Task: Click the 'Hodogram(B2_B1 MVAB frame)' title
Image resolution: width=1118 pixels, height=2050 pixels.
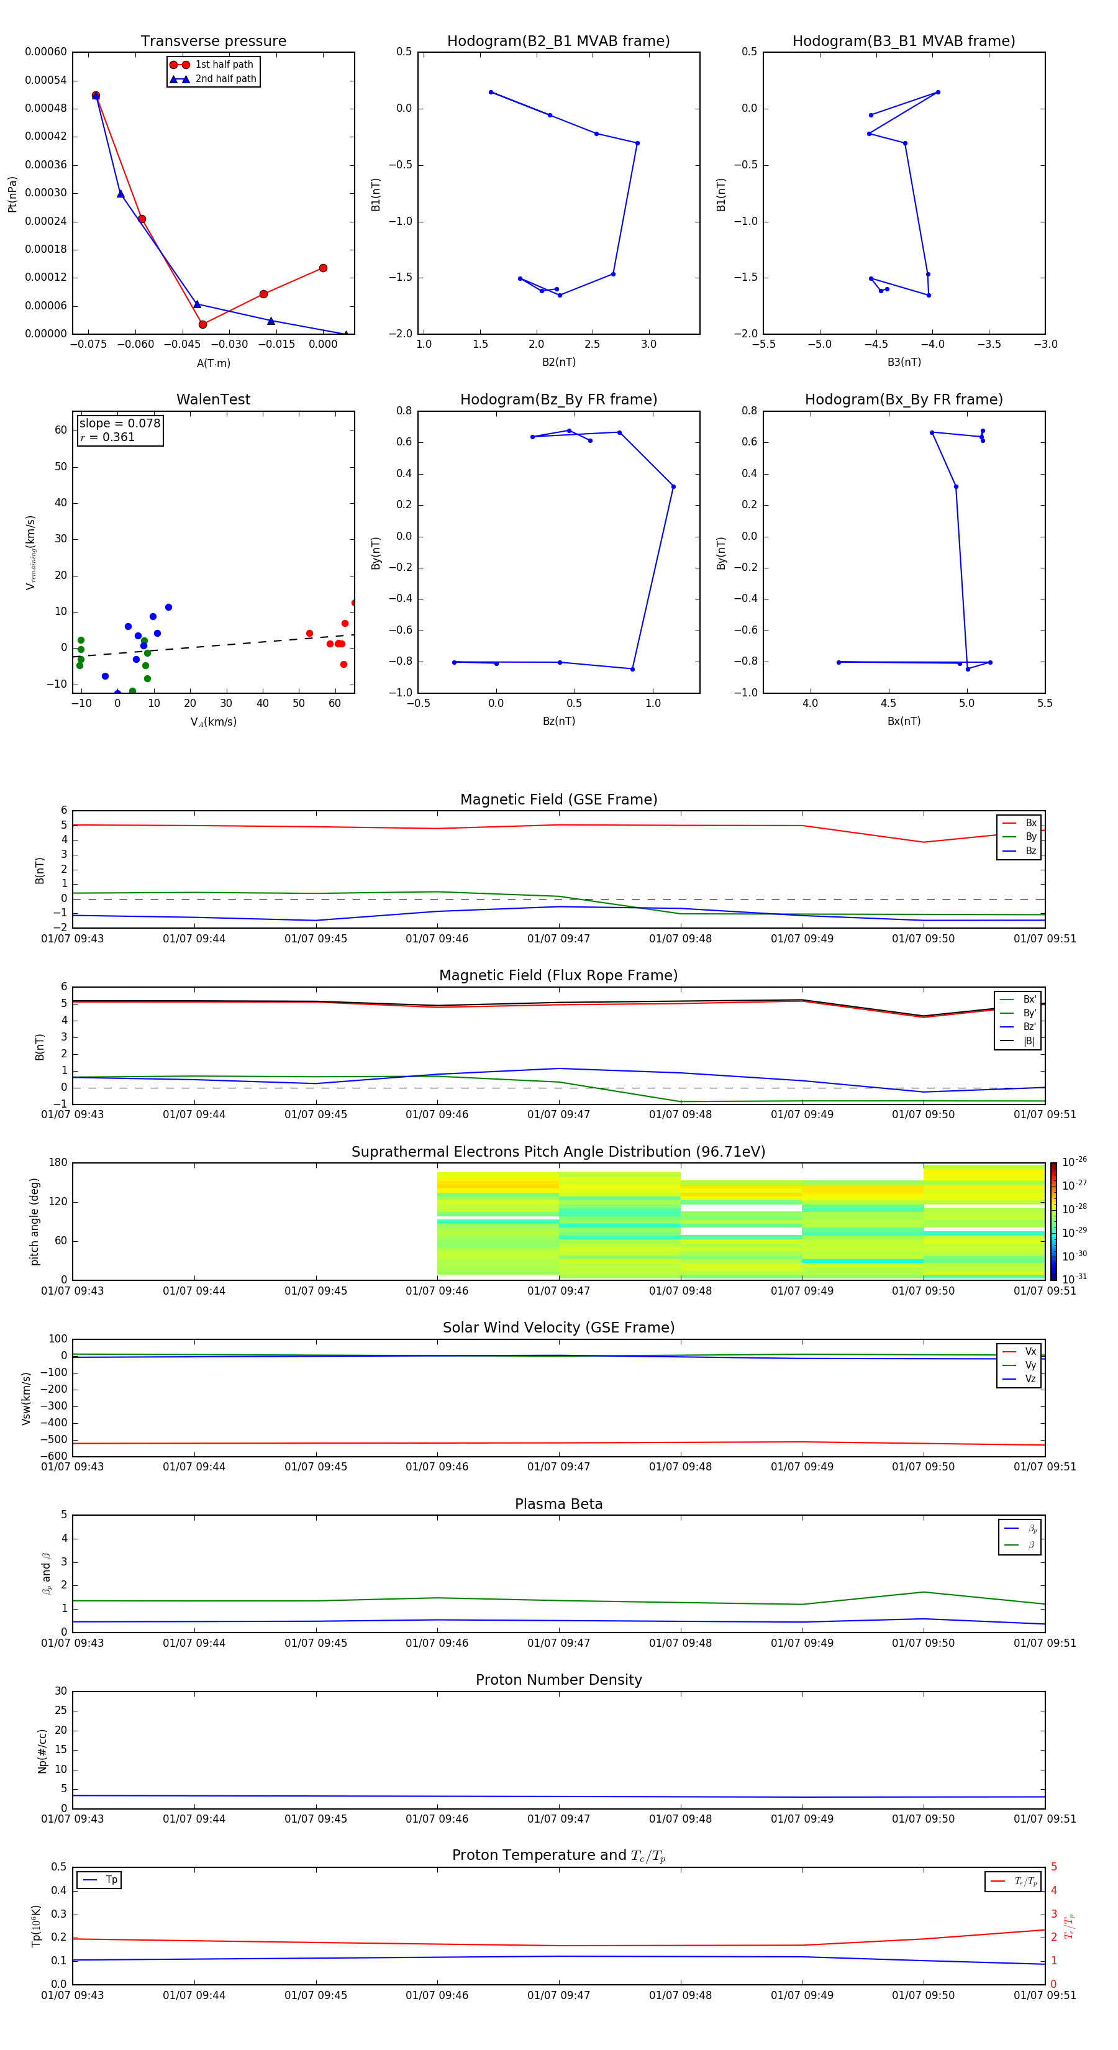Action: click(558, 42)
